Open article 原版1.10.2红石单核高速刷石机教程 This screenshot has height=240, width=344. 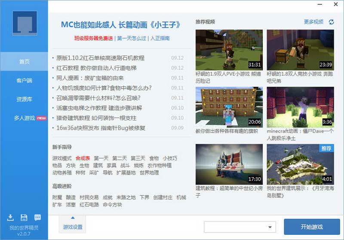click(x=100, y=58)
